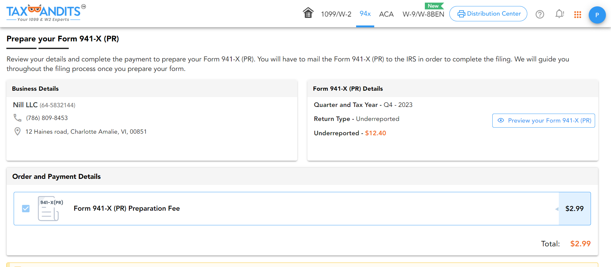
Task: Open the notifications bell
Action: click(x=559, y=14)
